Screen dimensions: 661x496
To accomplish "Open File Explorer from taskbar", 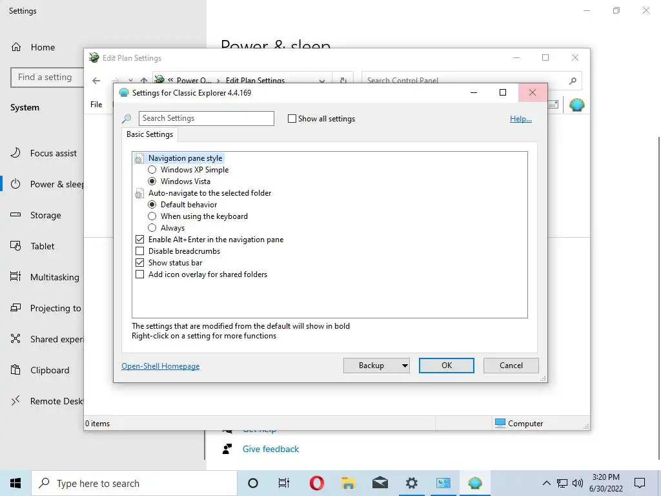I will [x=348, y=483].
